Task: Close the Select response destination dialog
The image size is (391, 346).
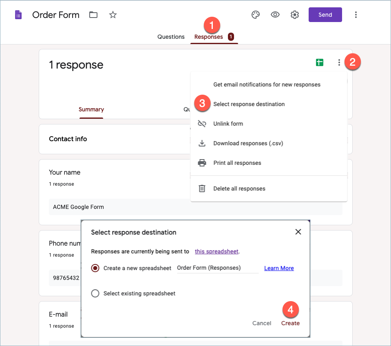Action: [298, 232]
